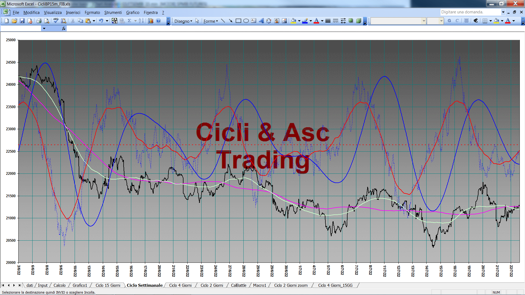Open the File menu

16,13
